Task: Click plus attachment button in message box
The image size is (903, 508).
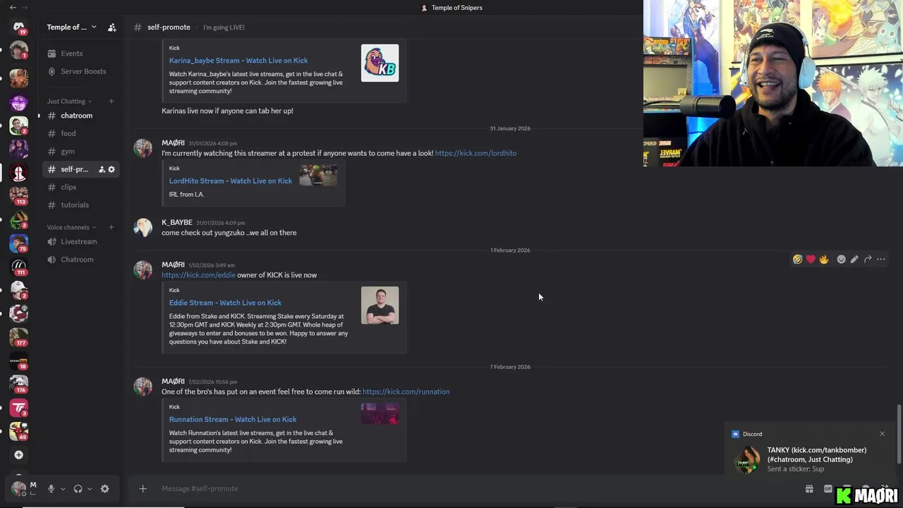Action: click(x=143, y=488)
